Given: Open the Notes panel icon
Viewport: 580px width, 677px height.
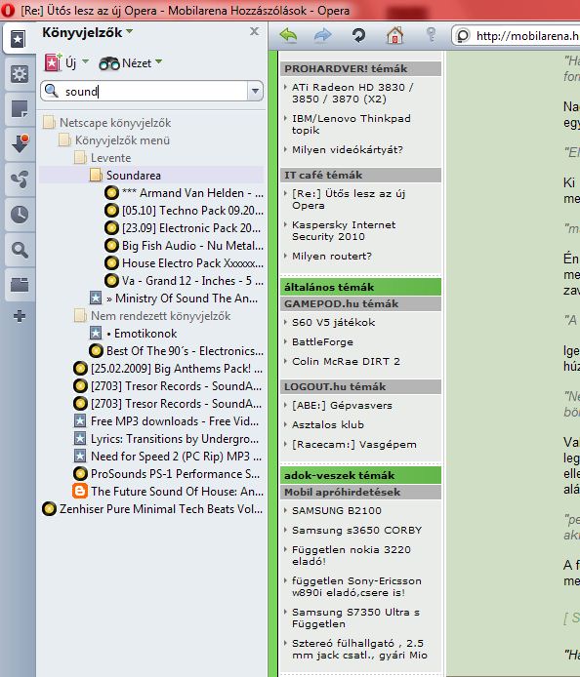Looking at the screenshot, I should pyautogui.click(x=20, y=109).
